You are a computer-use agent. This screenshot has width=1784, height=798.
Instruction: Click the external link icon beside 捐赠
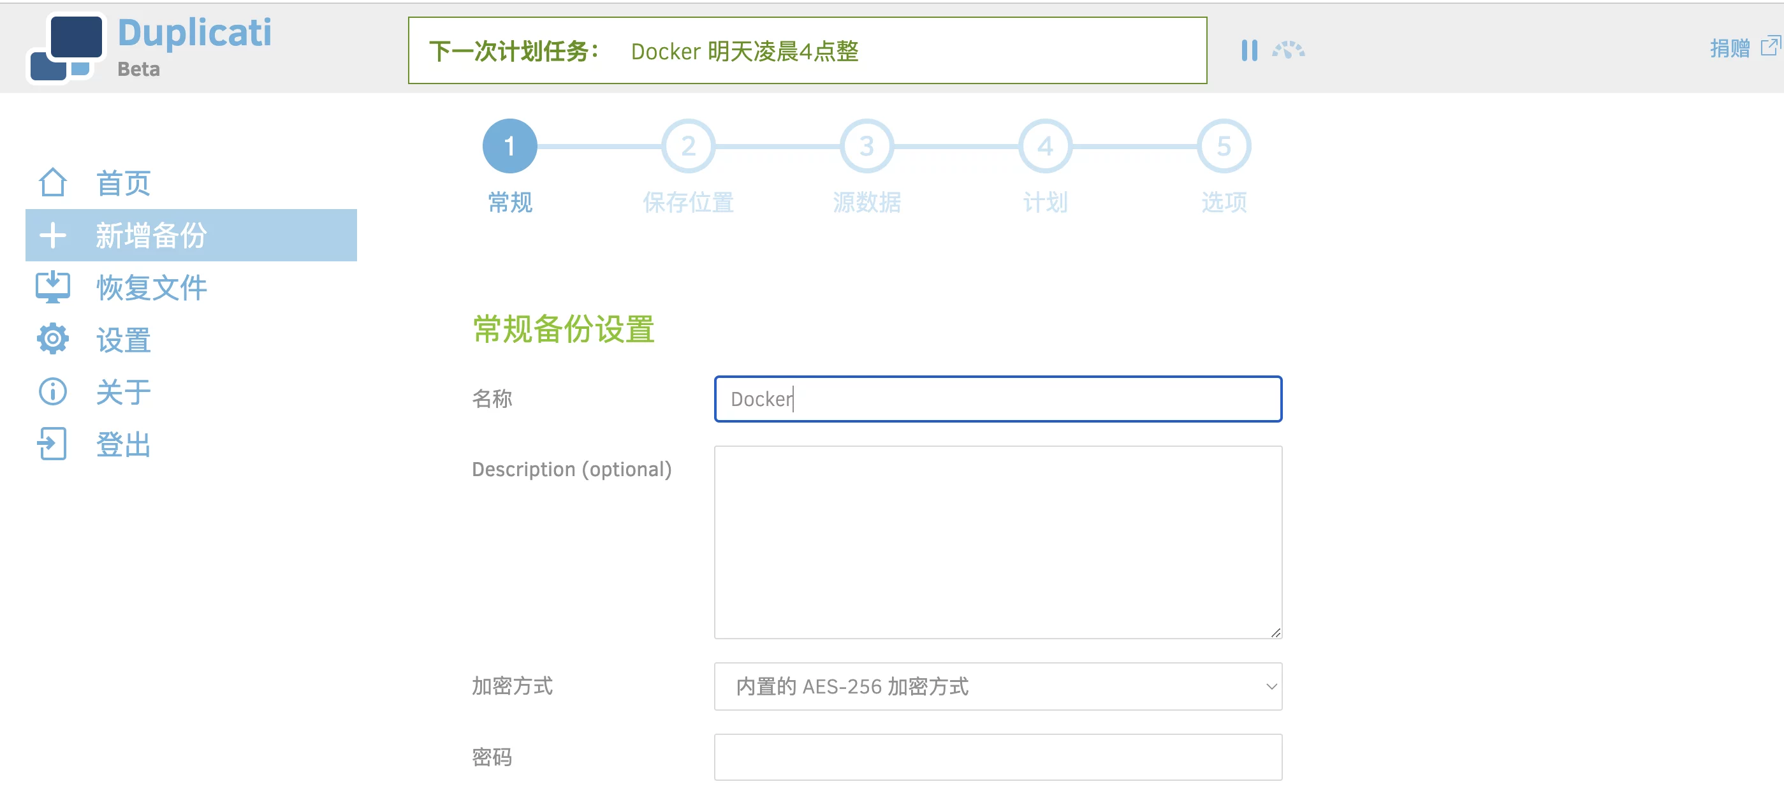tap(1769, 47)
